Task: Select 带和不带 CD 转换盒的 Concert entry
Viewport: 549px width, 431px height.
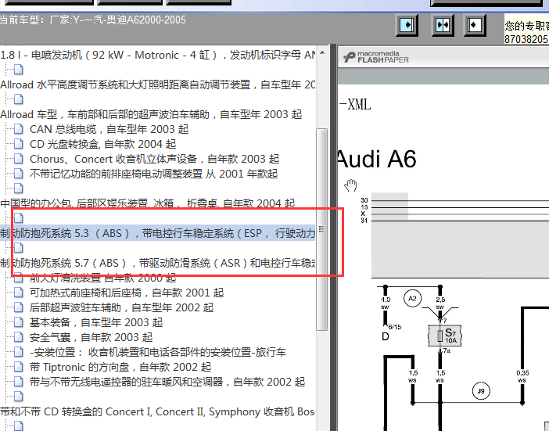Action: pyautogui.click(x=157, y=411)
